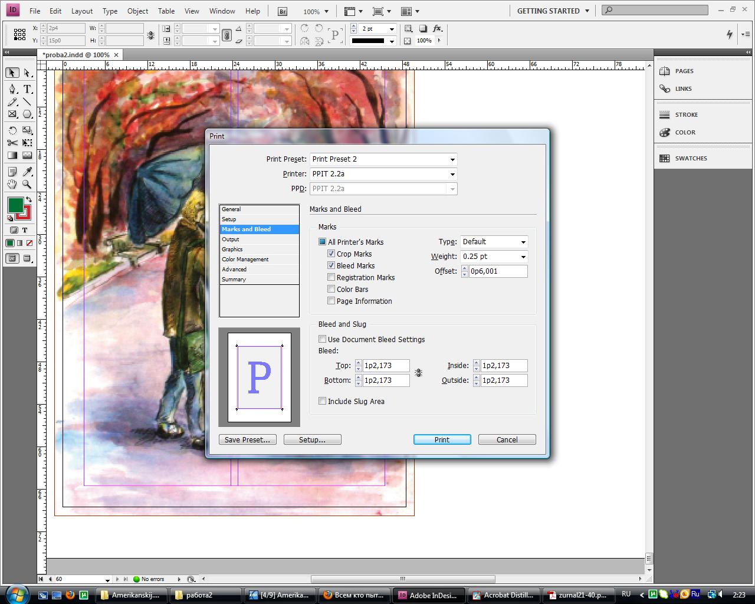Select General in print options list
Viewport: 755px width, 604px height.
tap(259, 209)
